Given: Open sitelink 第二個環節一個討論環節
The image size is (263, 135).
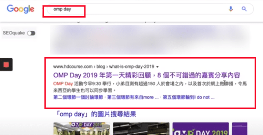Looking at the screenshot, I should click(x=78, y=97).
